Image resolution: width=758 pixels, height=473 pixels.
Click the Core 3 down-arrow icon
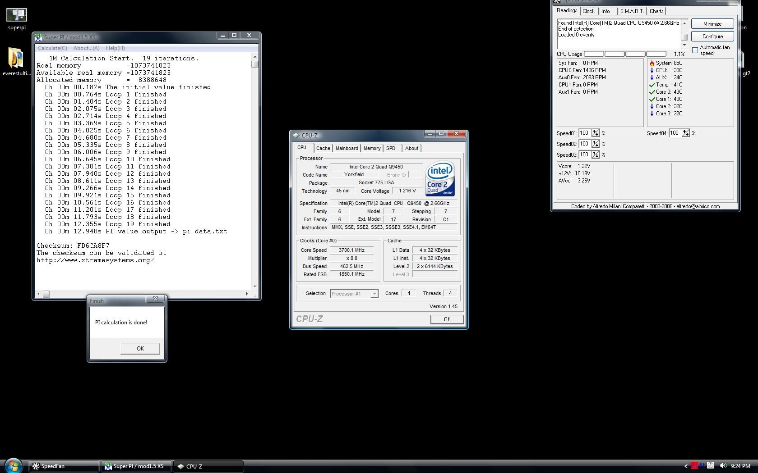pos(652,114)
